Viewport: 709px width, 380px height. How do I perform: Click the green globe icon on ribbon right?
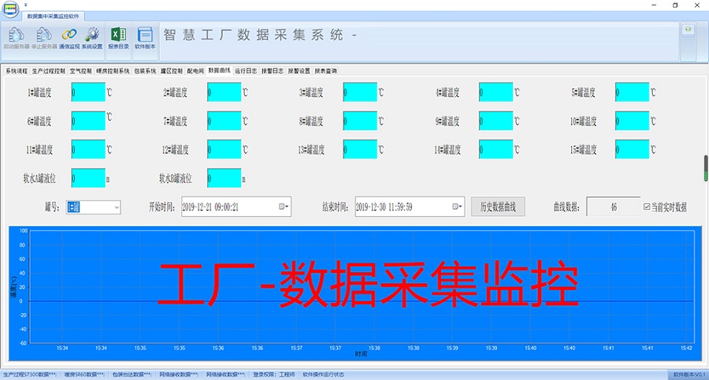pos(688,29)
